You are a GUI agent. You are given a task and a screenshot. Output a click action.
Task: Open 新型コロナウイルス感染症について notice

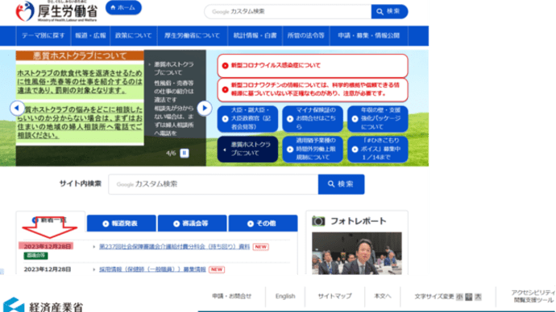coord(313,65)
